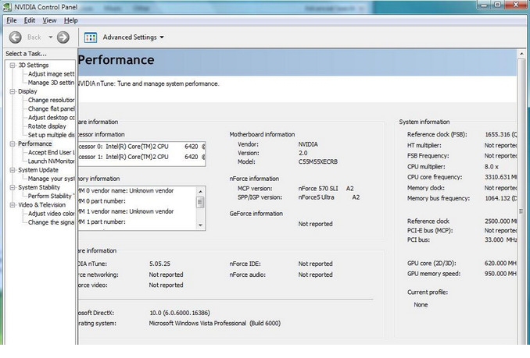Click motherboard model C55M55XECRB value
Screen dimensions: 530x358
click(317, 161)
